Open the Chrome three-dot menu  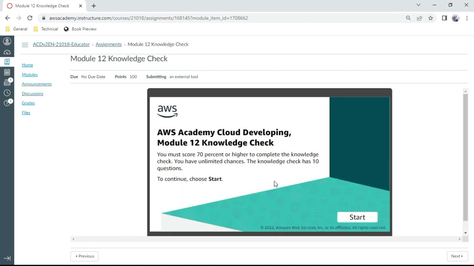467,18
